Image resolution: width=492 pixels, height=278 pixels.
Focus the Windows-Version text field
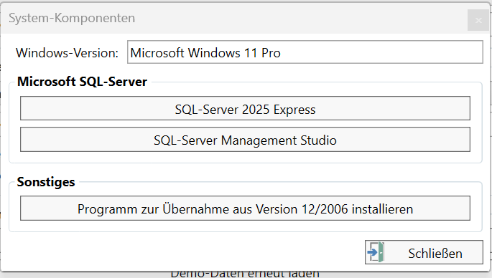point(305,52)
